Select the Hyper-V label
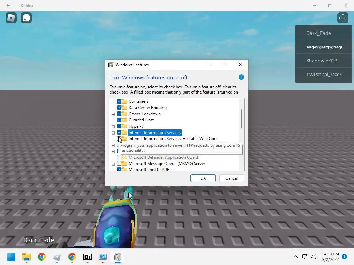The height and width of the screenshot is (265, 354). click(136, 126)
